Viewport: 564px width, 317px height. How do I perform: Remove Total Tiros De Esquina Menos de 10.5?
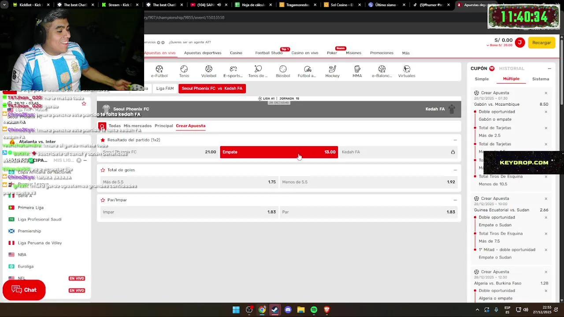[x=546, y=177]
